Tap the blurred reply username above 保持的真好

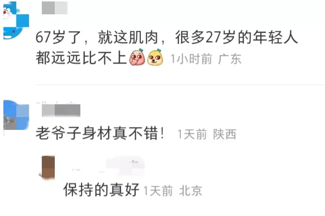tap(106, 166)
